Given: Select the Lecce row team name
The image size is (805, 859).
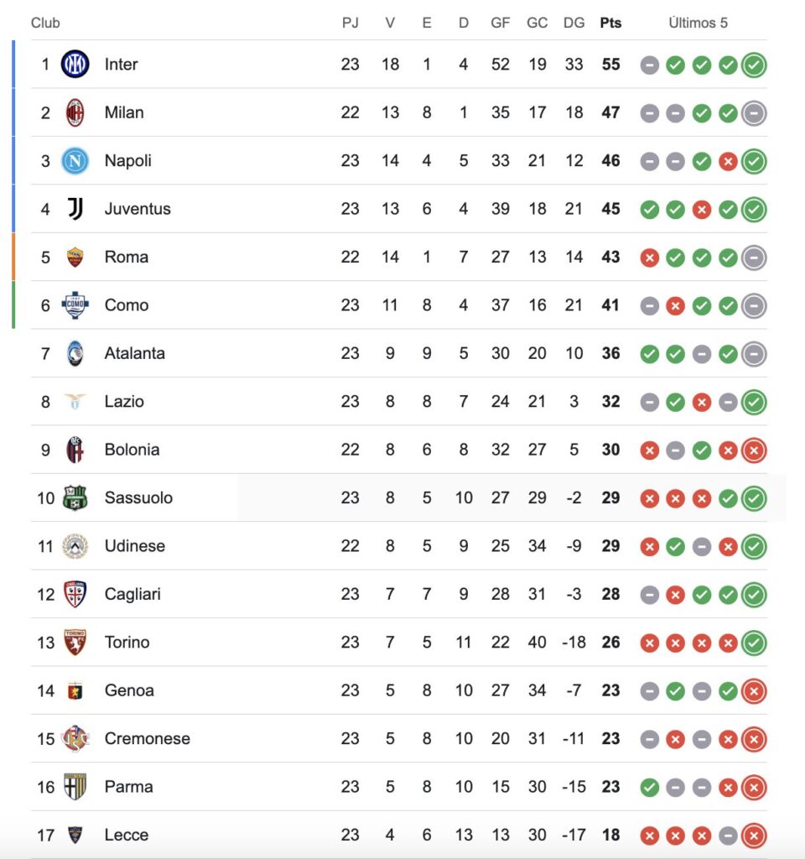Looking at the screenshot, I should pos(127,835).
